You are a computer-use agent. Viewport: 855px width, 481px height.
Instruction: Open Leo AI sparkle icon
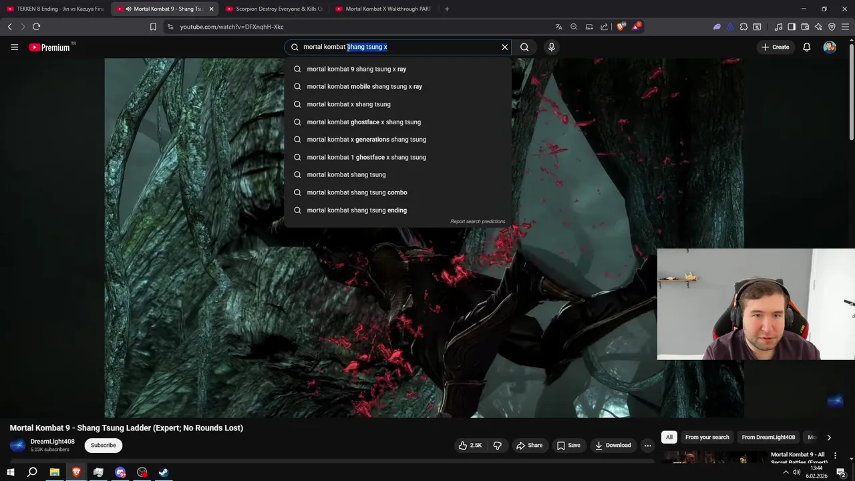pyautogui.click(x=818, y=27)
